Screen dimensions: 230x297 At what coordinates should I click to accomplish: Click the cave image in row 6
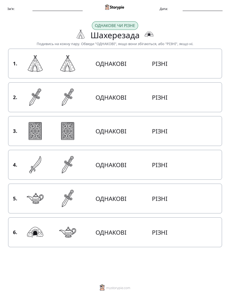[35, 232]
